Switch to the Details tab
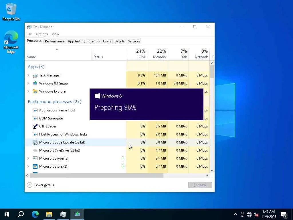This screenshot has height=220, width=293. (119, 41)
